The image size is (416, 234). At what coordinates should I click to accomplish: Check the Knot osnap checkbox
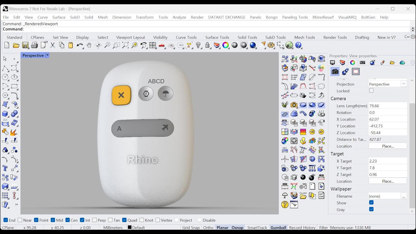[141, 220]
